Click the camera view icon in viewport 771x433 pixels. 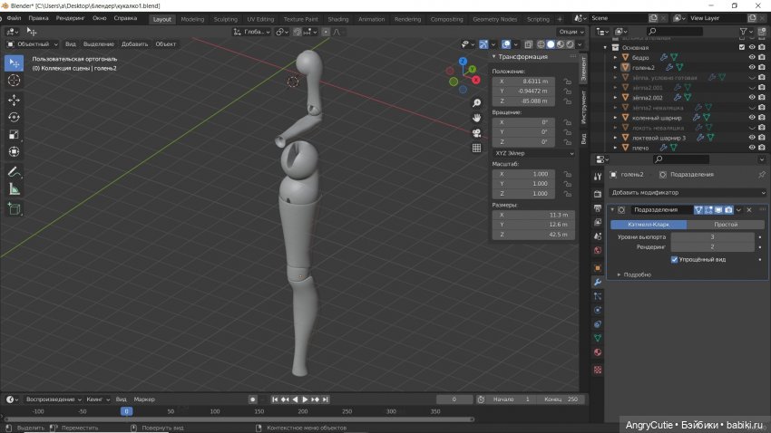point(477,132)
